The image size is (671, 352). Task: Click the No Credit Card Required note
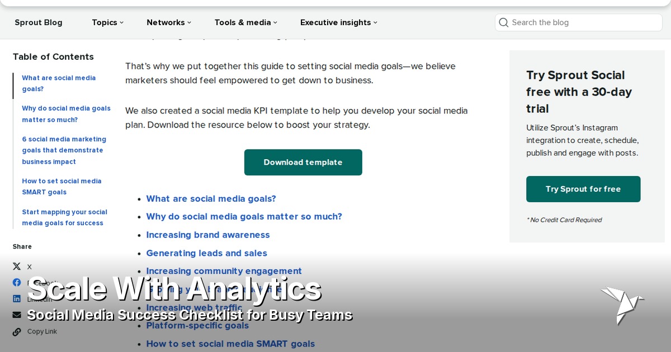click(564, 220)
